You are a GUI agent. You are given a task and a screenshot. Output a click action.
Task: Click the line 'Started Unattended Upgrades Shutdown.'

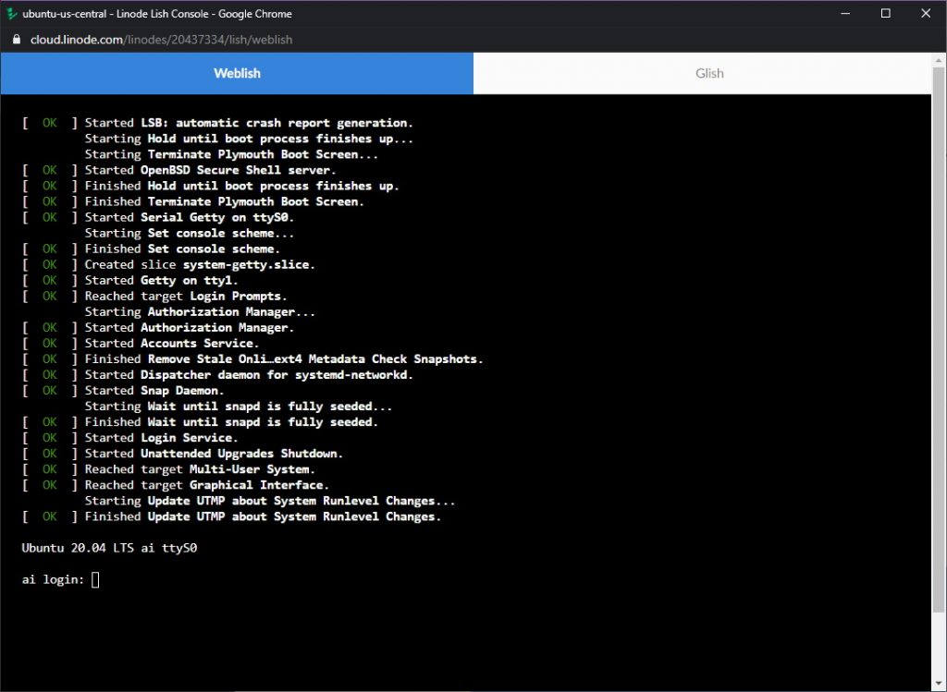[x=214, y=454]
